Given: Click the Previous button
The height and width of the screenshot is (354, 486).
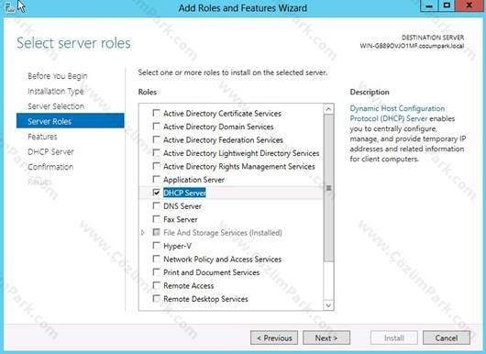Looking at the screenshot, I should 274,337.
